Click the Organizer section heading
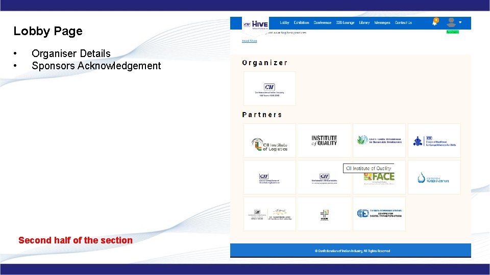This screenshot has height=275, width=490. [265, 63]
